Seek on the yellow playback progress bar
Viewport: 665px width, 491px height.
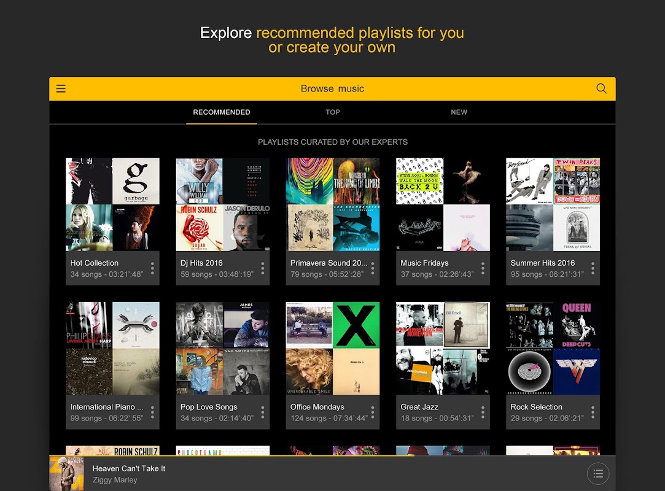[333, 456]
